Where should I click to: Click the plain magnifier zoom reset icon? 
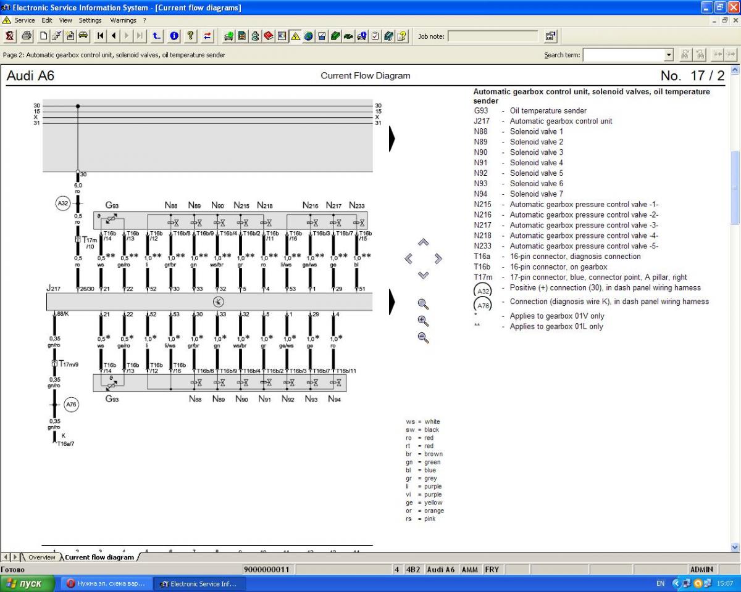coord(423,304)
